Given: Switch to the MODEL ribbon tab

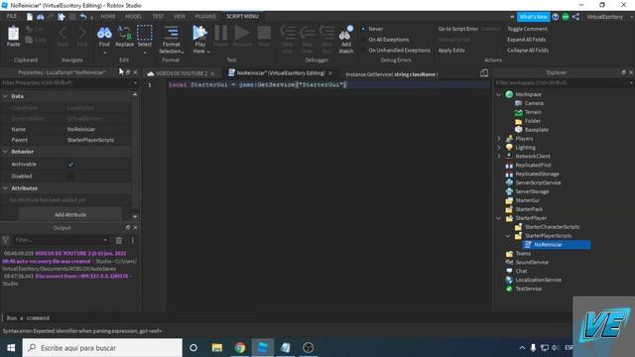Looking at the screenshot, I should tap(133, 17).
